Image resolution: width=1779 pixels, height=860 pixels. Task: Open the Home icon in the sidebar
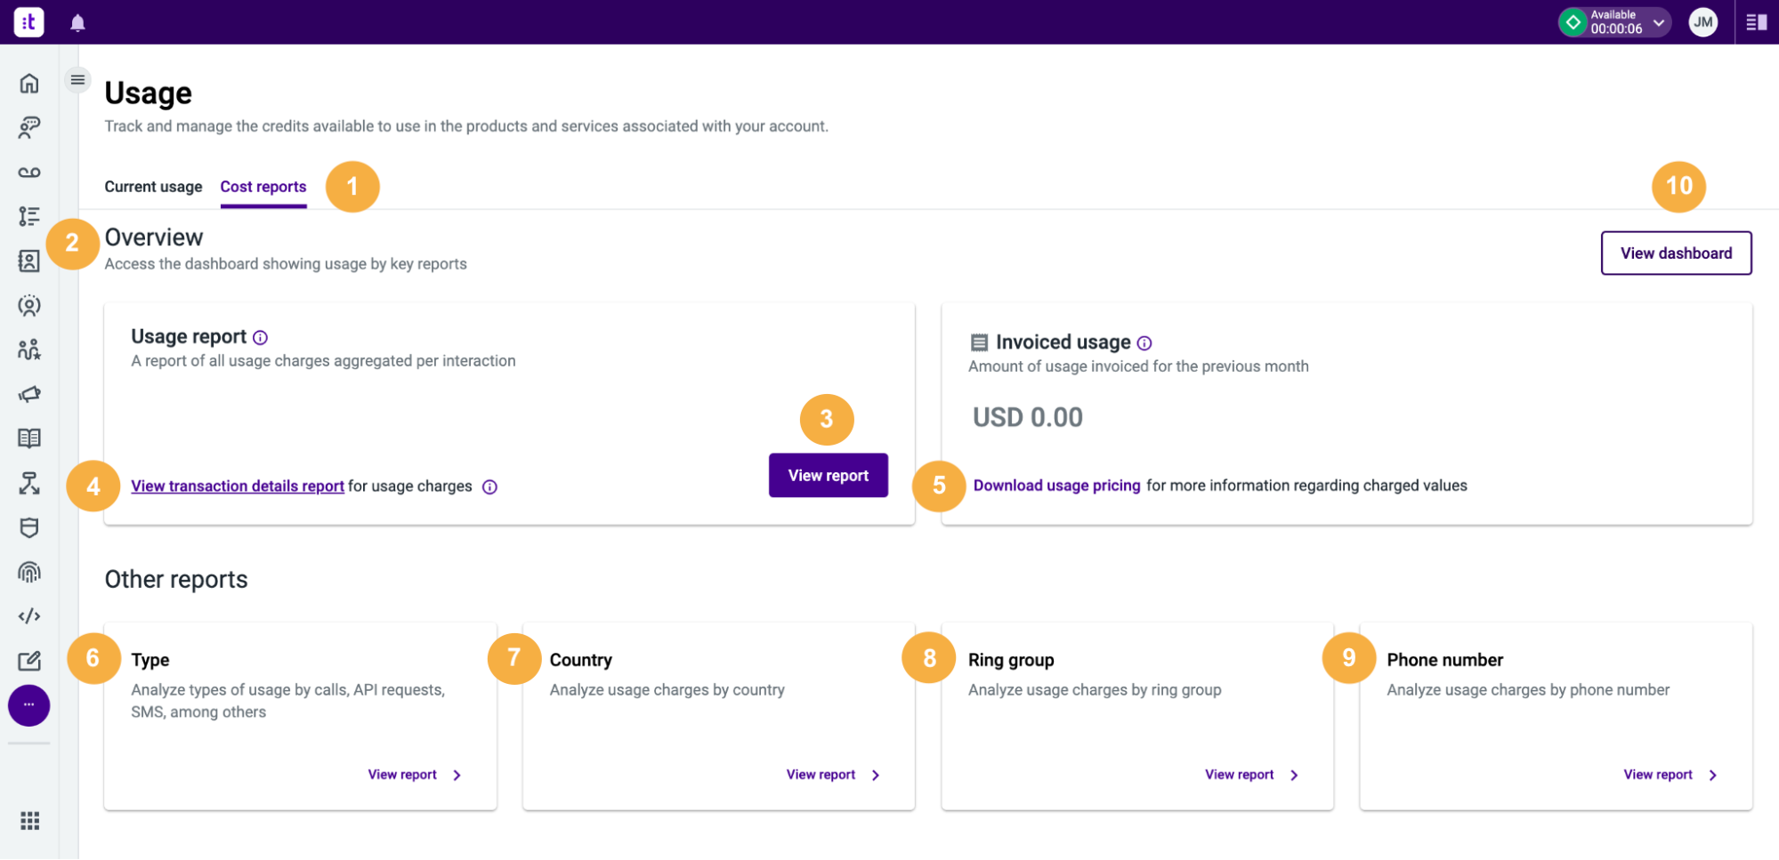[28, 83]
